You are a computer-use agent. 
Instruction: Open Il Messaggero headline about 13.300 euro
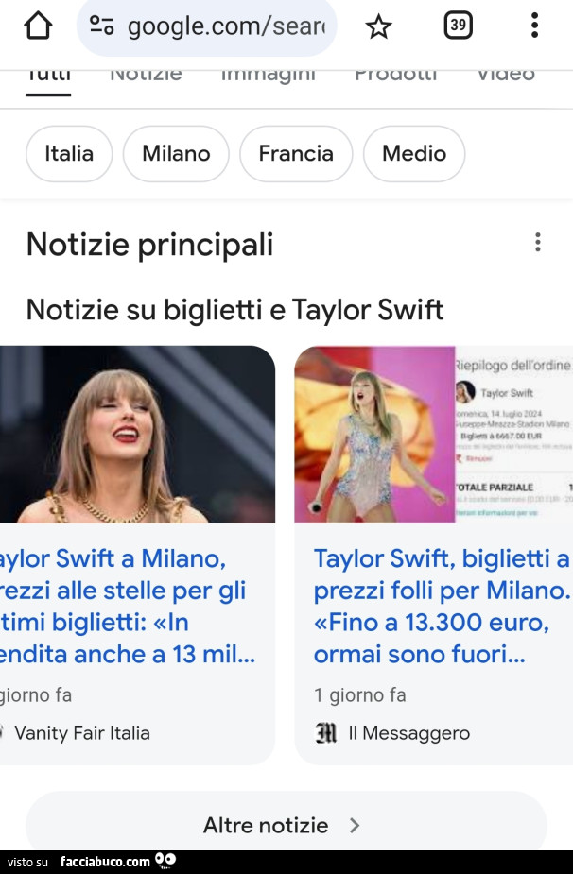point(441,606)
